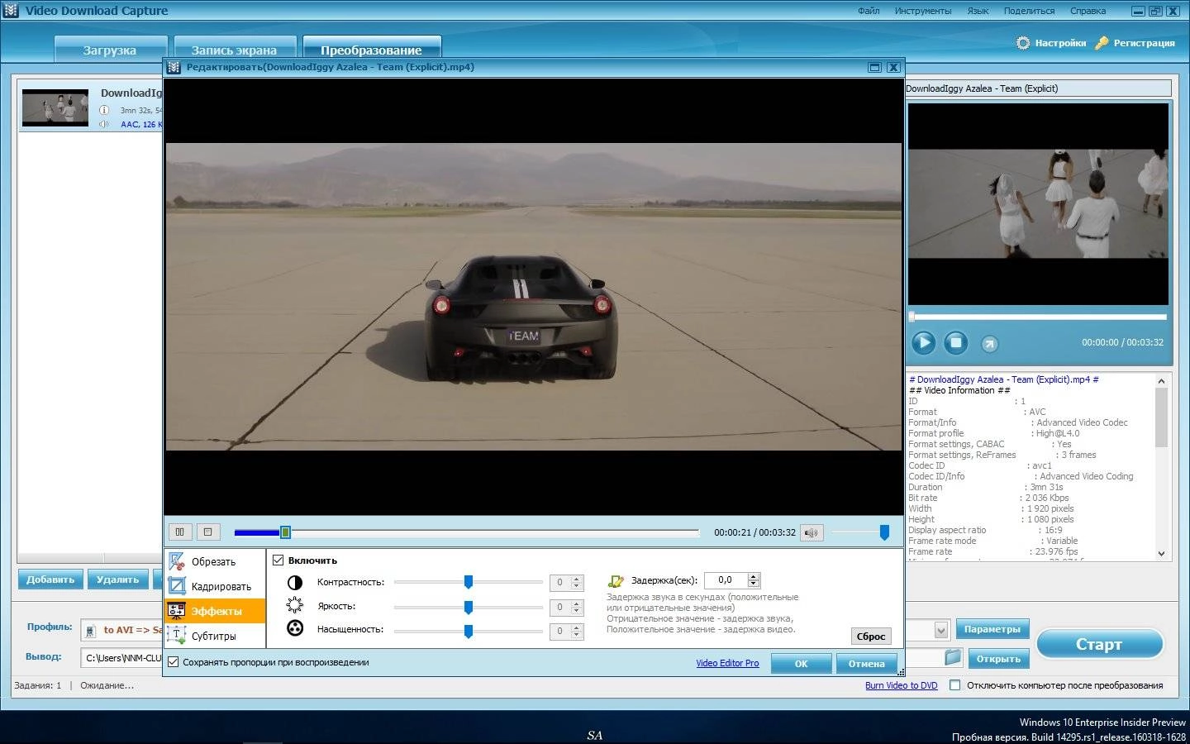
Task: Click the saturation circle icon
Action: click(x=295, y=629)
